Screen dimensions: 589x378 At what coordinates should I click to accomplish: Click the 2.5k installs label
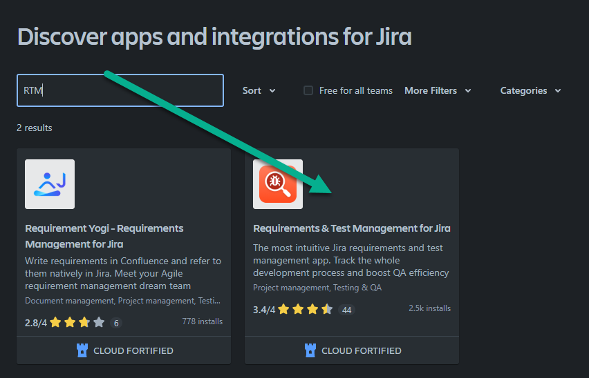pos(429,308)
